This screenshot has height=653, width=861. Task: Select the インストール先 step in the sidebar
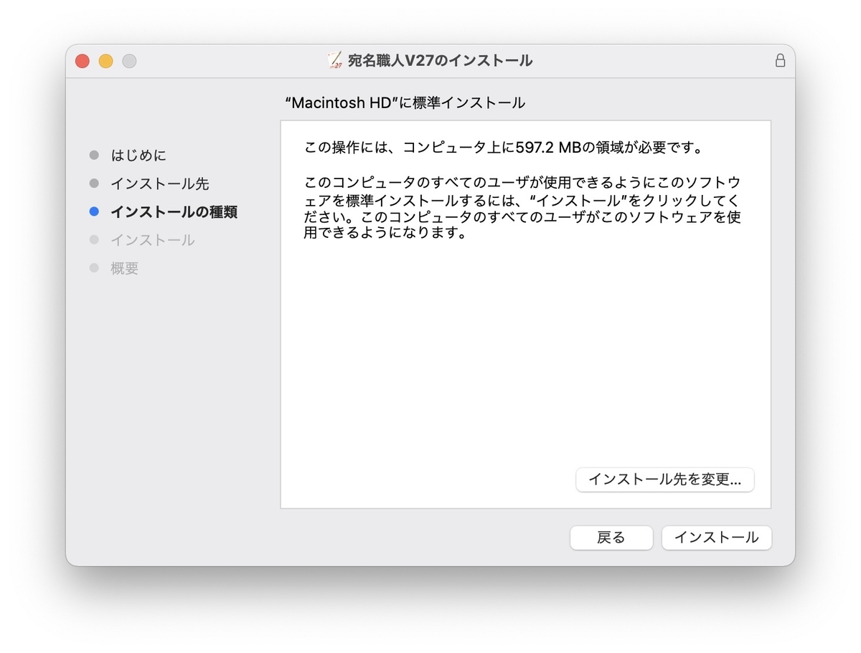(159, 183)
